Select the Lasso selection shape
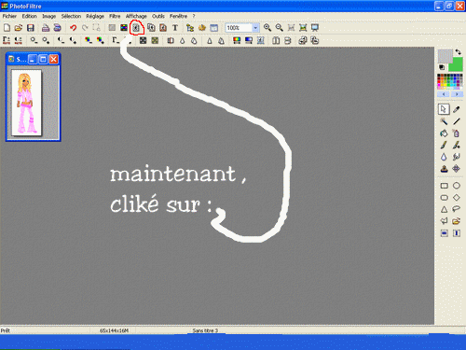 456,209
